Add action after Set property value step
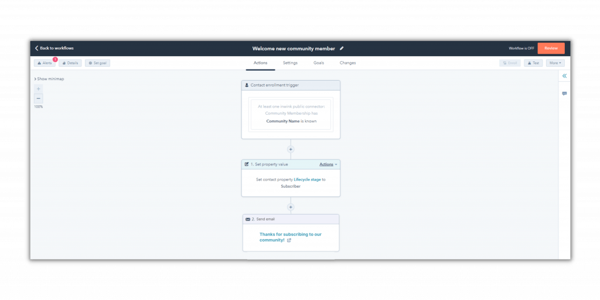The image size is (600, 300). pyautogui.click(x=291, y=207)
